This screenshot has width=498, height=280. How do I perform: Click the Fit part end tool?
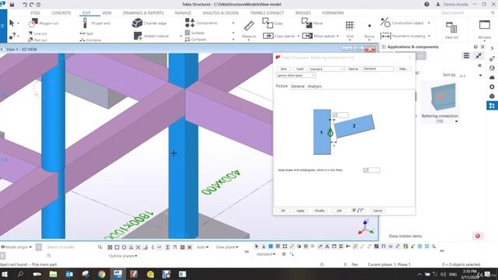pyautogui.click(x=96, y=23)
